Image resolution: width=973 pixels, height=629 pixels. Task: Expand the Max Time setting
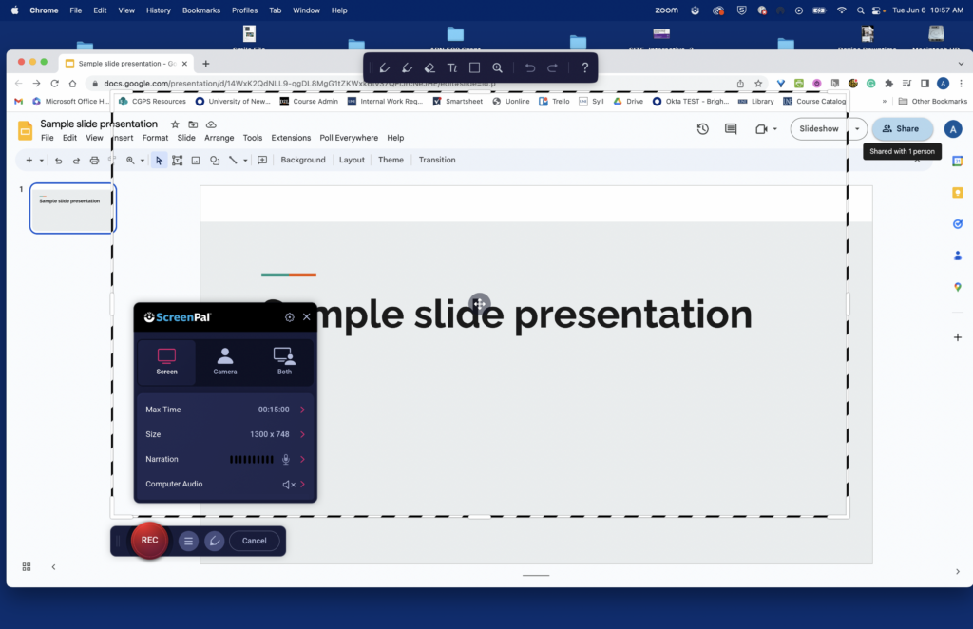302,409
